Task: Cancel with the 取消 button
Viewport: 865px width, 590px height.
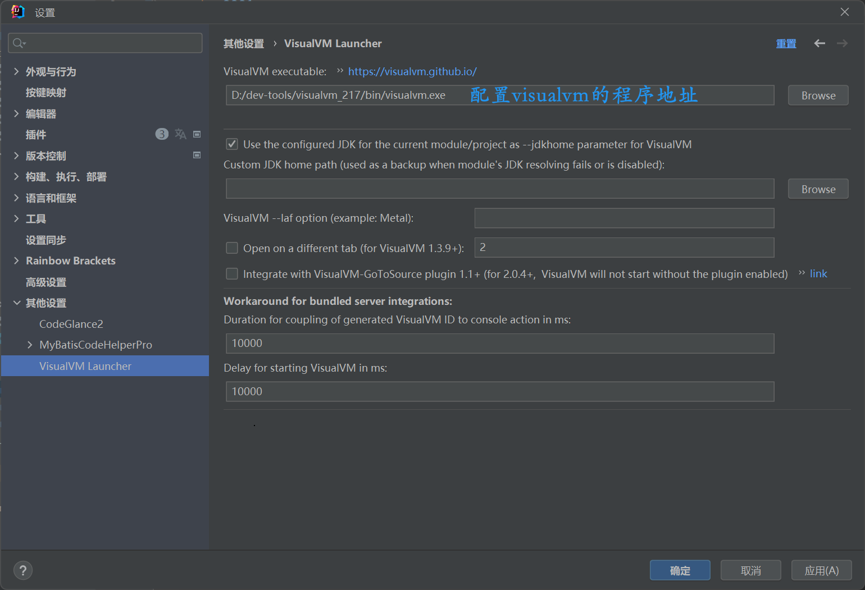Action: click(750, 570)
